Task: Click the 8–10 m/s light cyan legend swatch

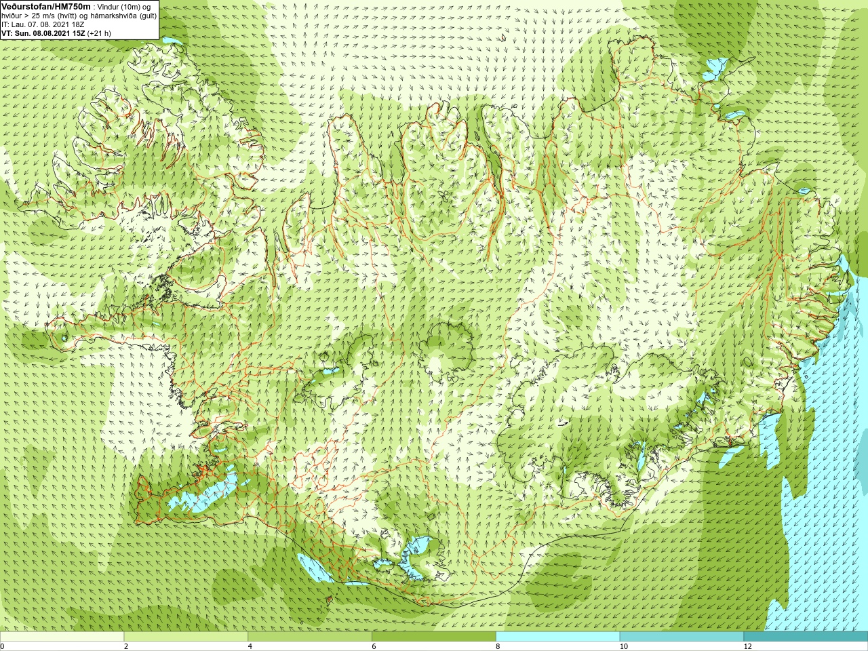Action: click(x=557, y=637)
